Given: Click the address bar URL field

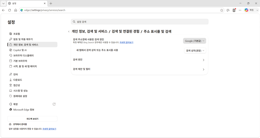Looking at the screenshot, I should [x=122, y=10].
